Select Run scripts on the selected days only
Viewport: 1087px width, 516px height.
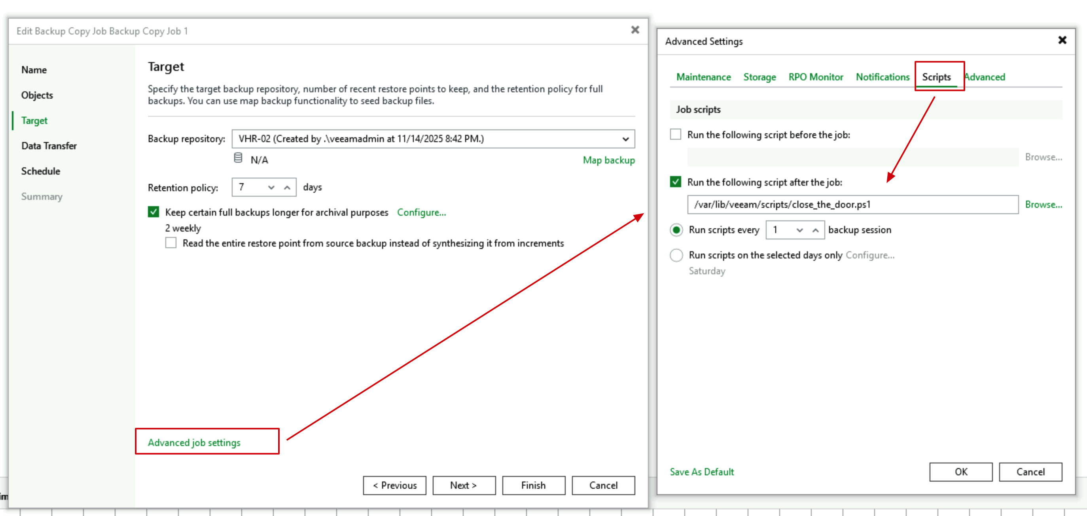(676, 255)
